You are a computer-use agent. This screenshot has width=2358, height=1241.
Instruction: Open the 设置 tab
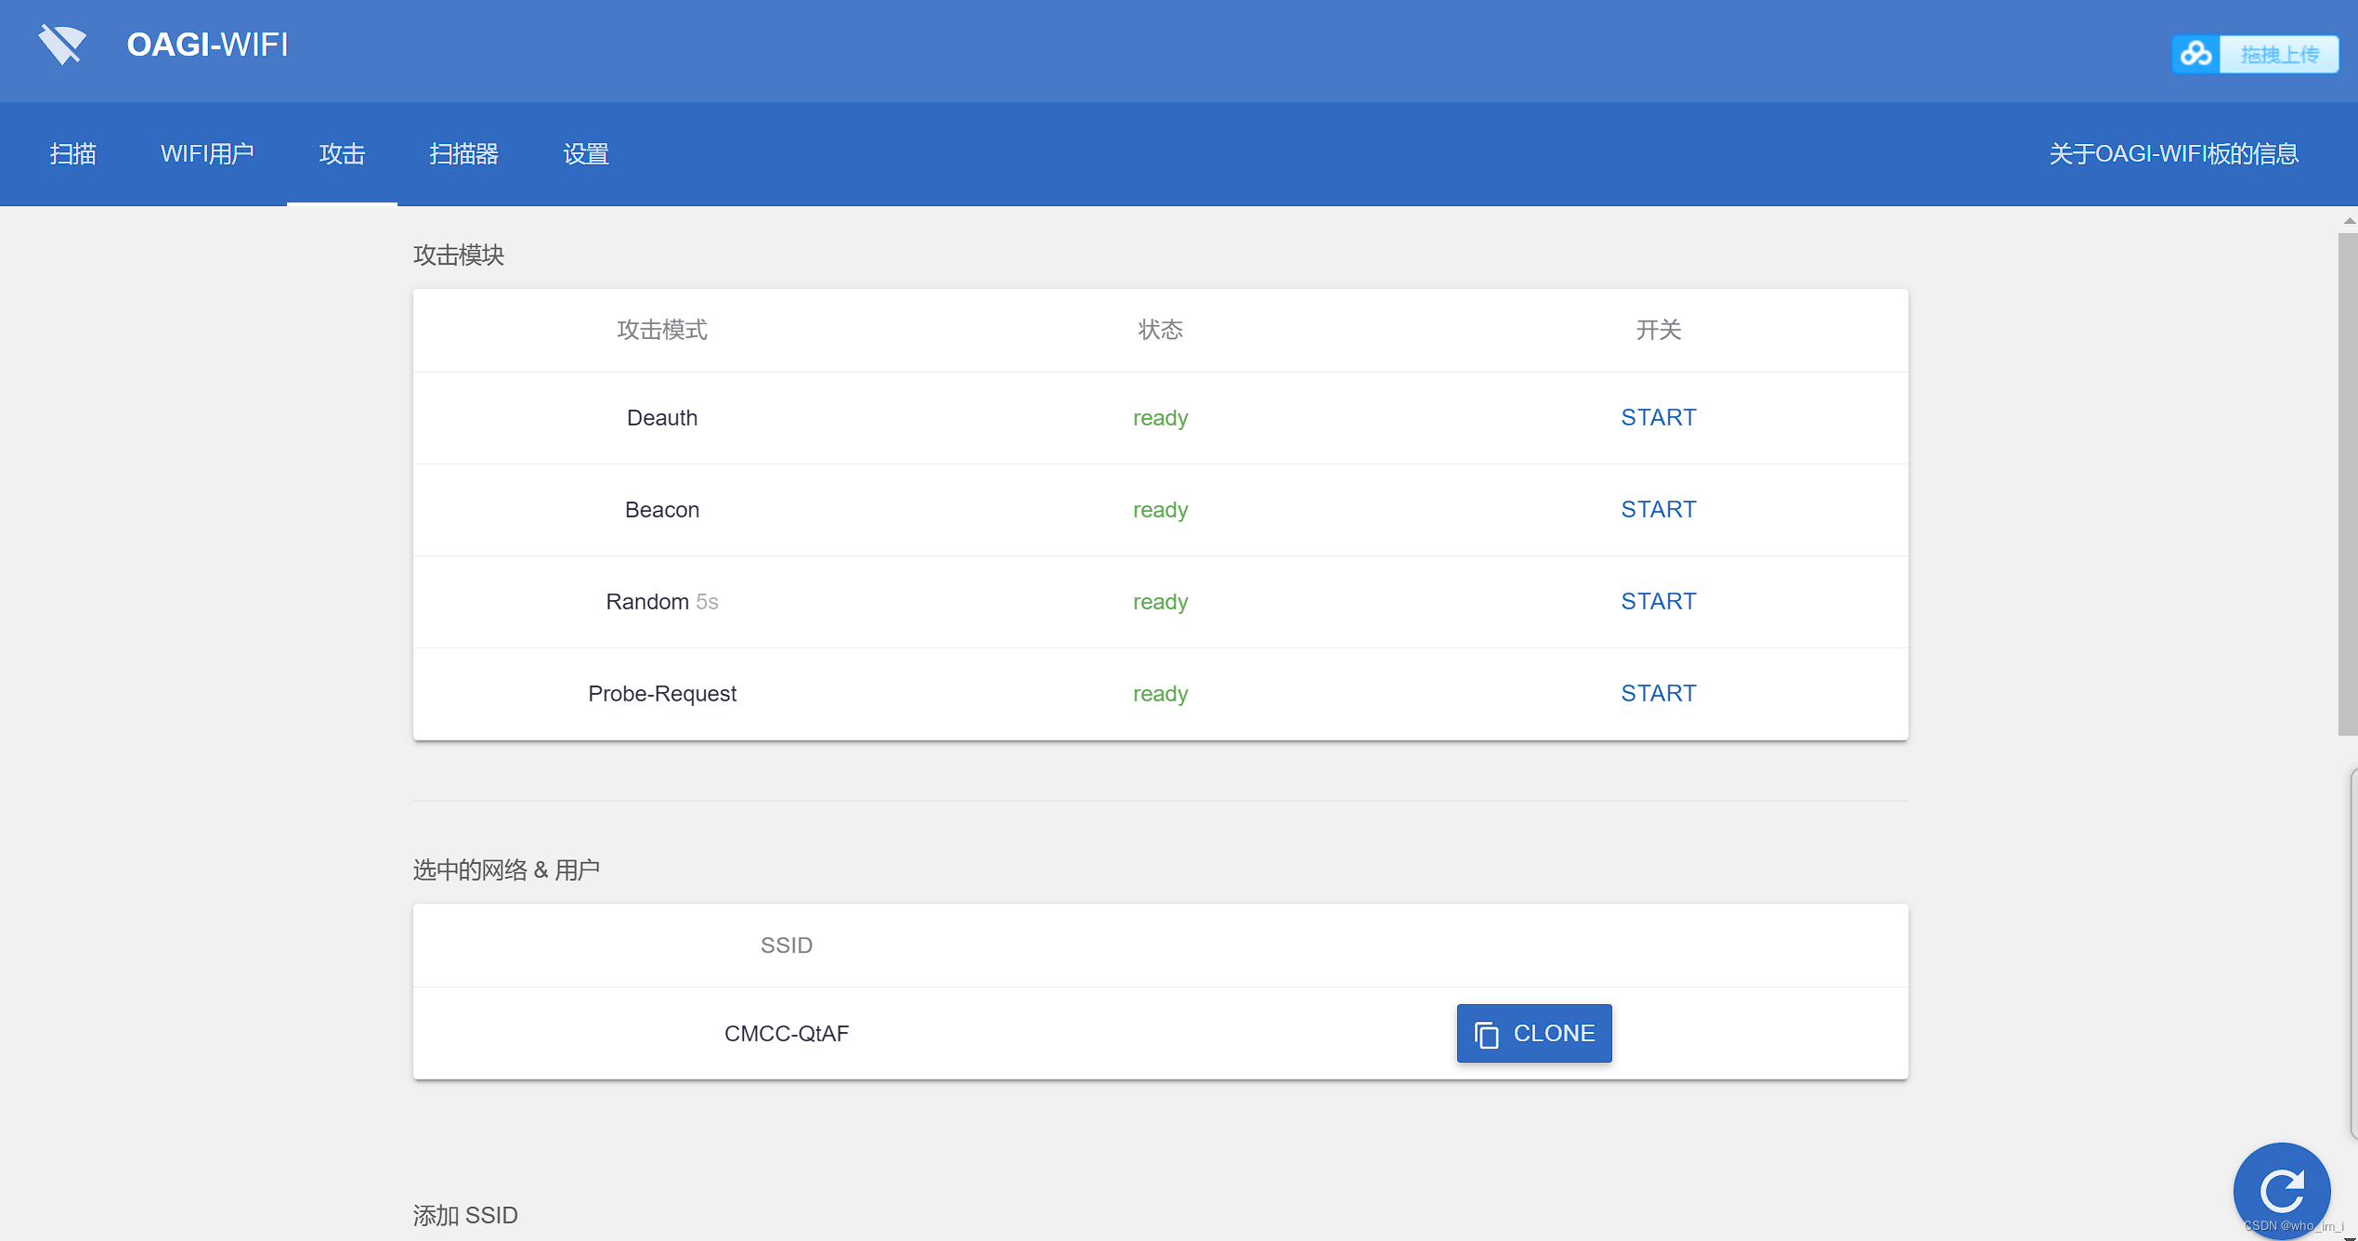[x=586, y=154]
